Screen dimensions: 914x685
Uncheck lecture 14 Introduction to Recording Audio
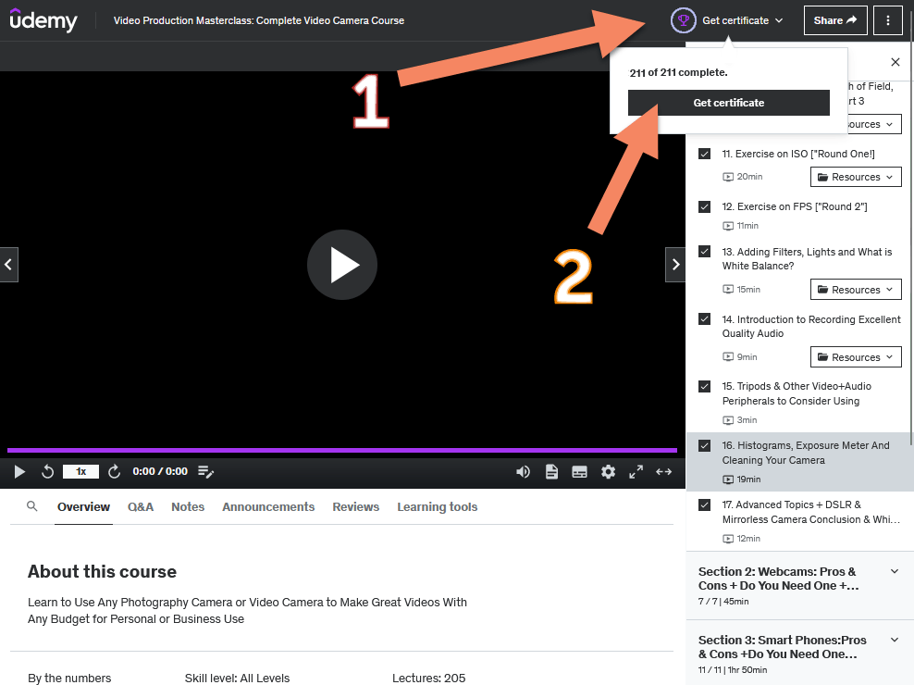(x=704, y=319)
